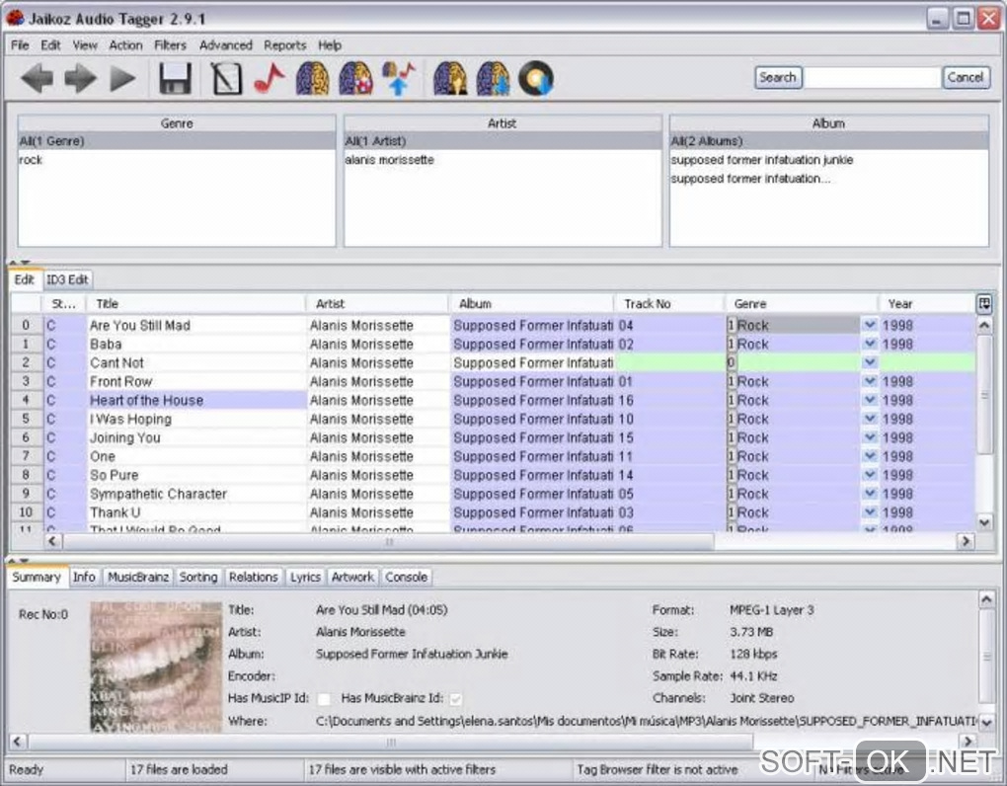
Task: Switch to the Lyrics tab
Action: click(305, 577)
